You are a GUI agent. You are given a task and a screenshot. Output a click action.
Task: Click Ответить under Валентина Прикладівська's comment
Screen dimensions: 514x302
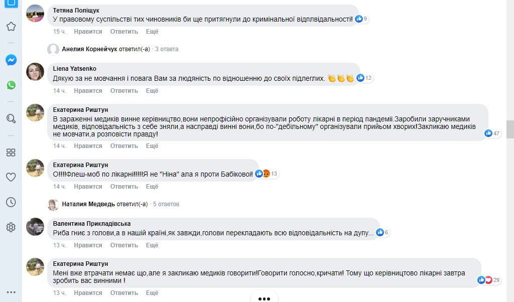pos(124,245)
